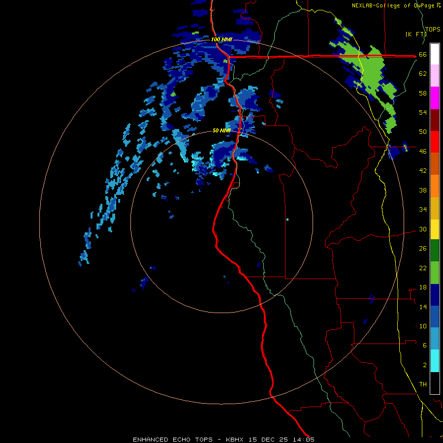Click the legend value 54
The width and height of the screenshot is (443, 443).
(x=423, y=112)
